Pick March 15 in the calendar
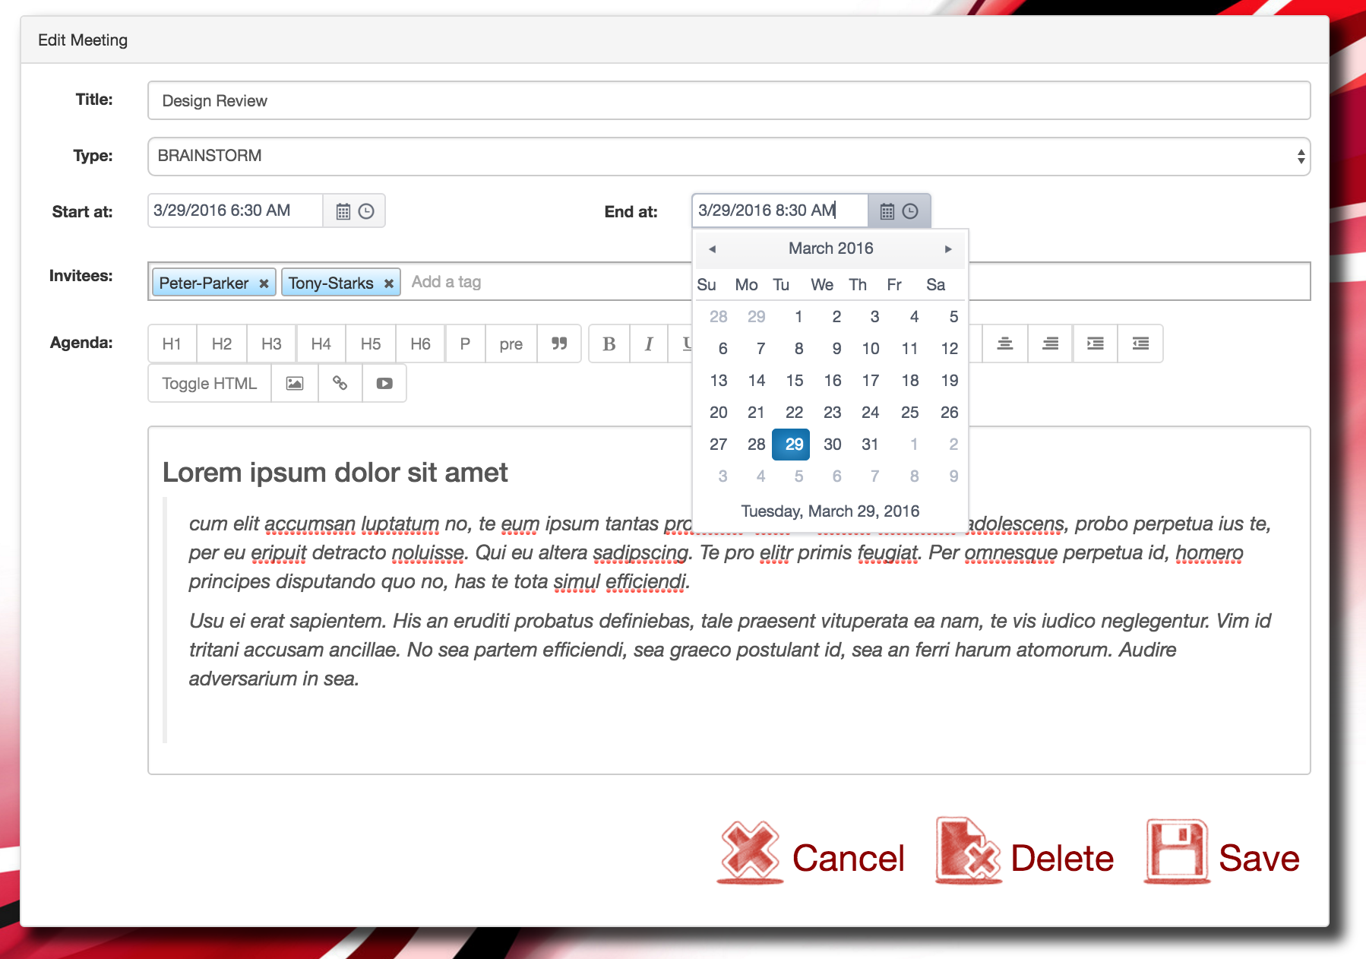The image size is (1366, 959). [795, 380]
